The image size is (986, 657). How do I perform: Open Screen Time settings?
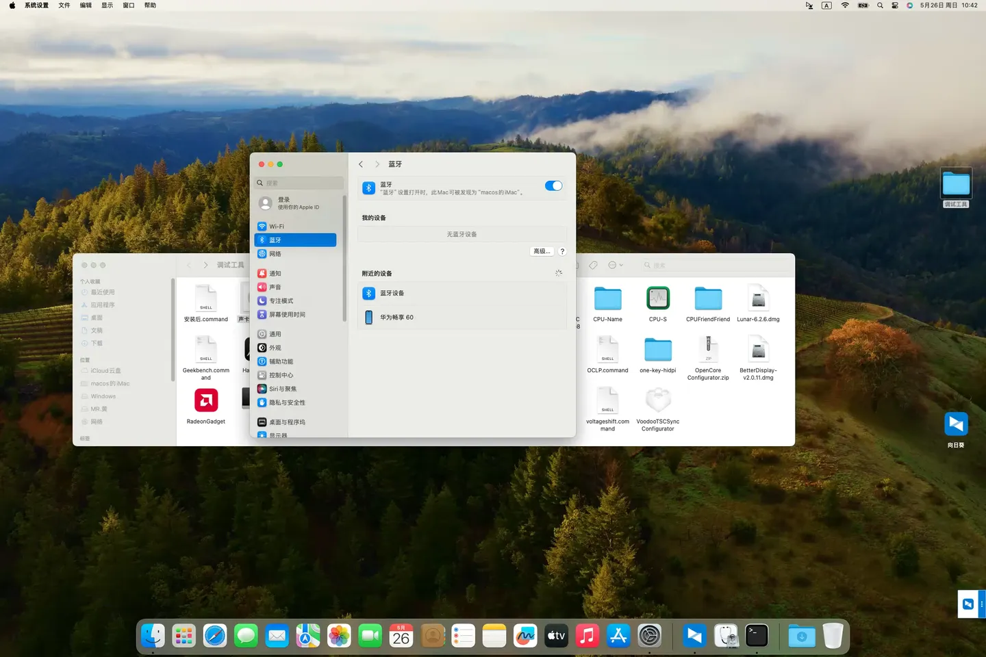287,315
